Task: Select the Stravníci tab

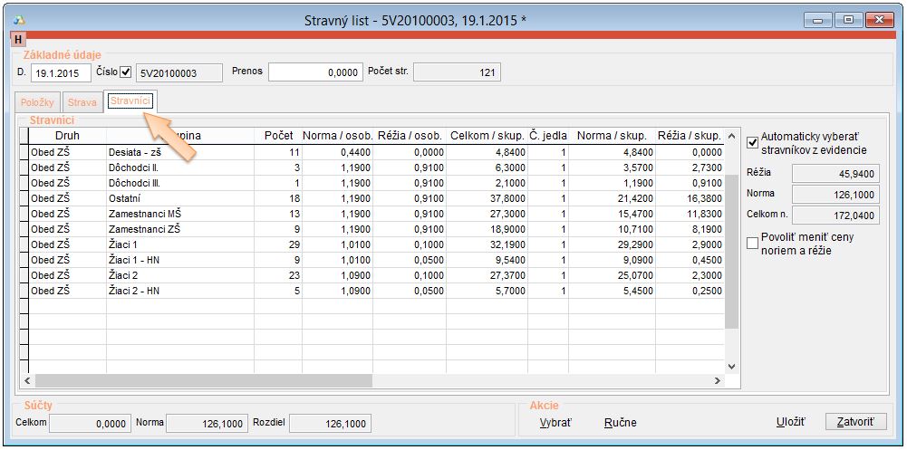Action: pyautogui.click(x=130, y=101)
